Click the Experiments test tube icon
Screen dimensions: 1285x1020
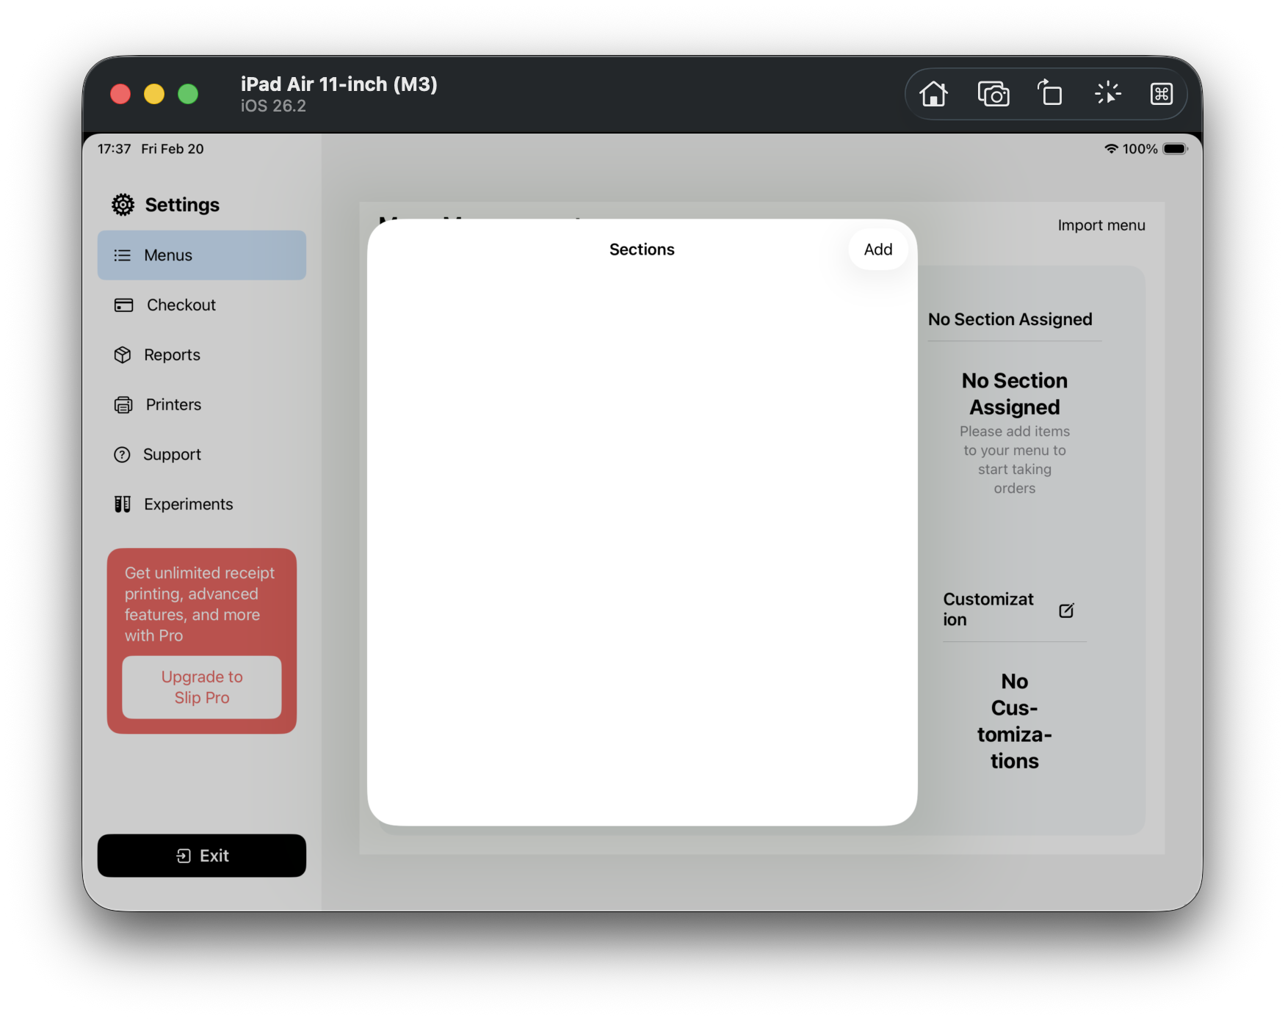[123, 504]
